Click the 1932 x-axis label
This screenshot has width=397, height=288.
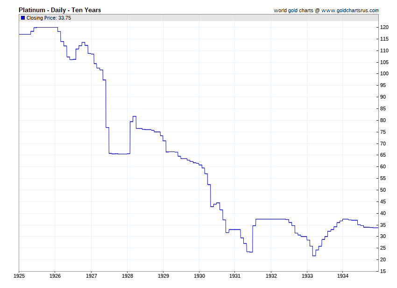(x=271, y=276)
